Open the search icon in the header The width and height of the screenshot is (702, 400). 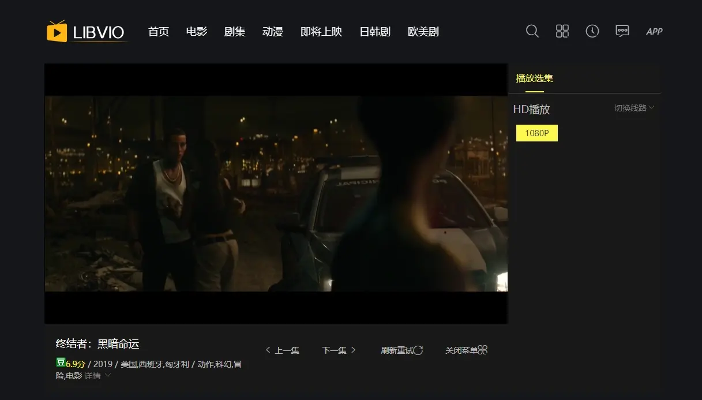[531, 31]
